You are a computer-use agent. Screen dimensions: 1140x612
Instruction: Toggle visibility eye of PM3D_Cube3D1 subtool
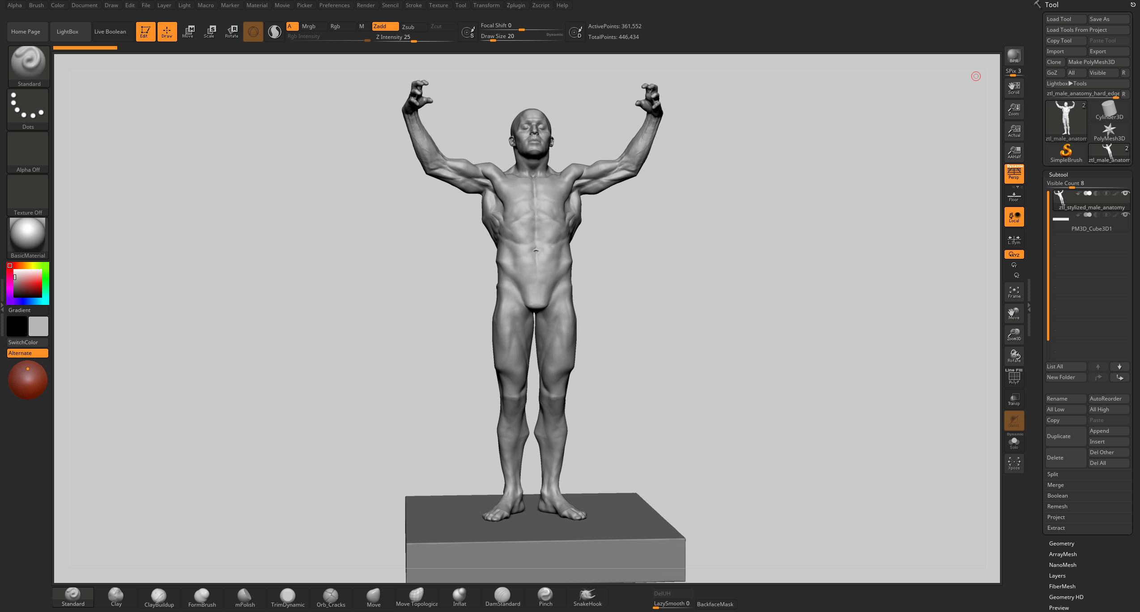pyautogui.click(x=1125, y=215)
